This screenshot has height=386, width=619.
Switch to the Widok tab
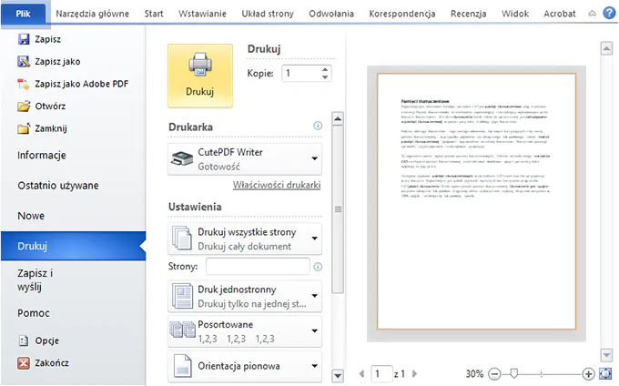coord(515,14)
